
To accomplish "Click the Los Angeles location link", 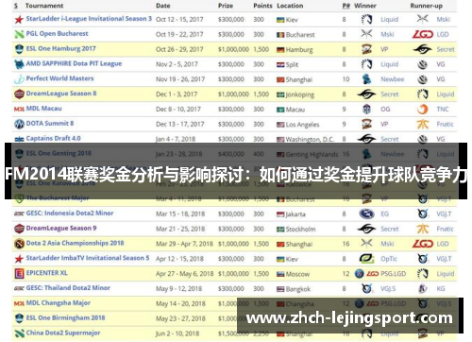I will coord(302,125).
